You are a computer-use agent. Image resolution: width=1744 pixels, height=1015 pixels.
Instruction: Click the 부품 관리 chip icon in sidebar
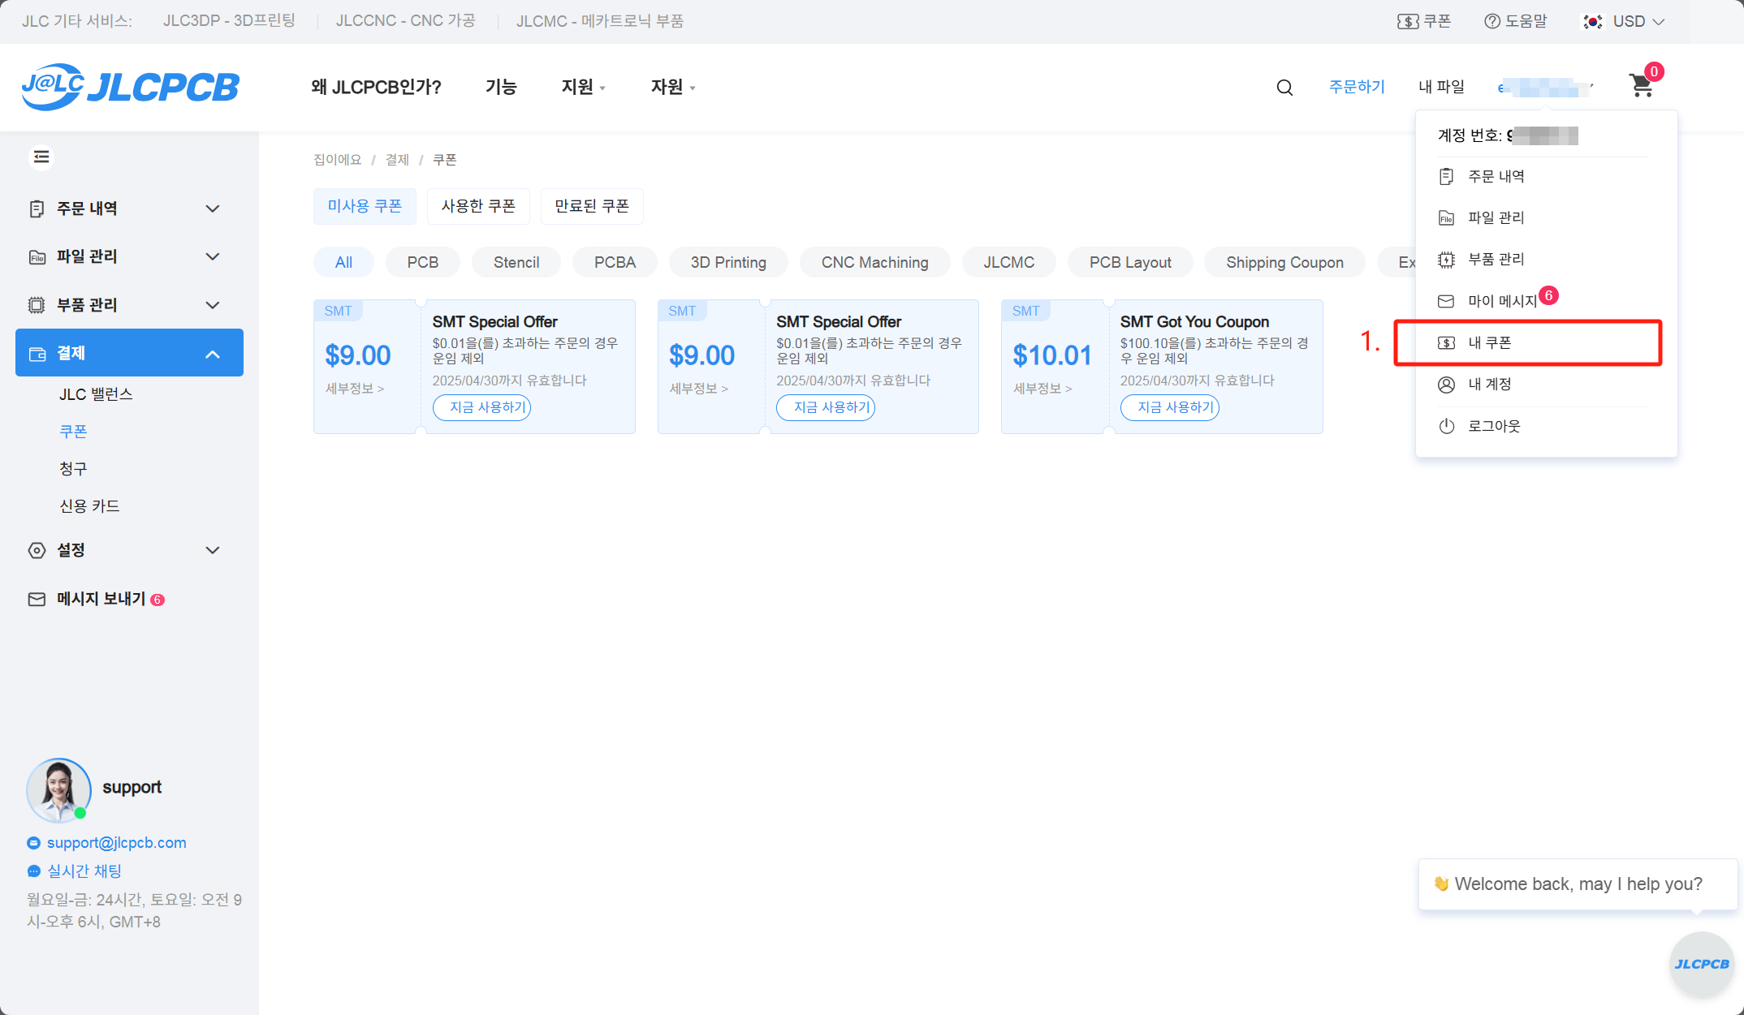click(37, 305)
